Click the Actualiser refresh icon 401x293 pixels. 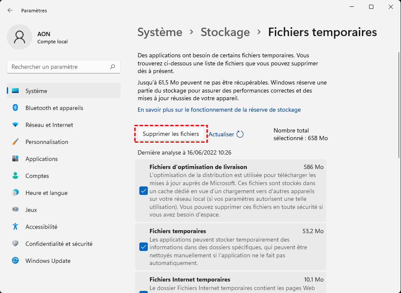[240, 134]
